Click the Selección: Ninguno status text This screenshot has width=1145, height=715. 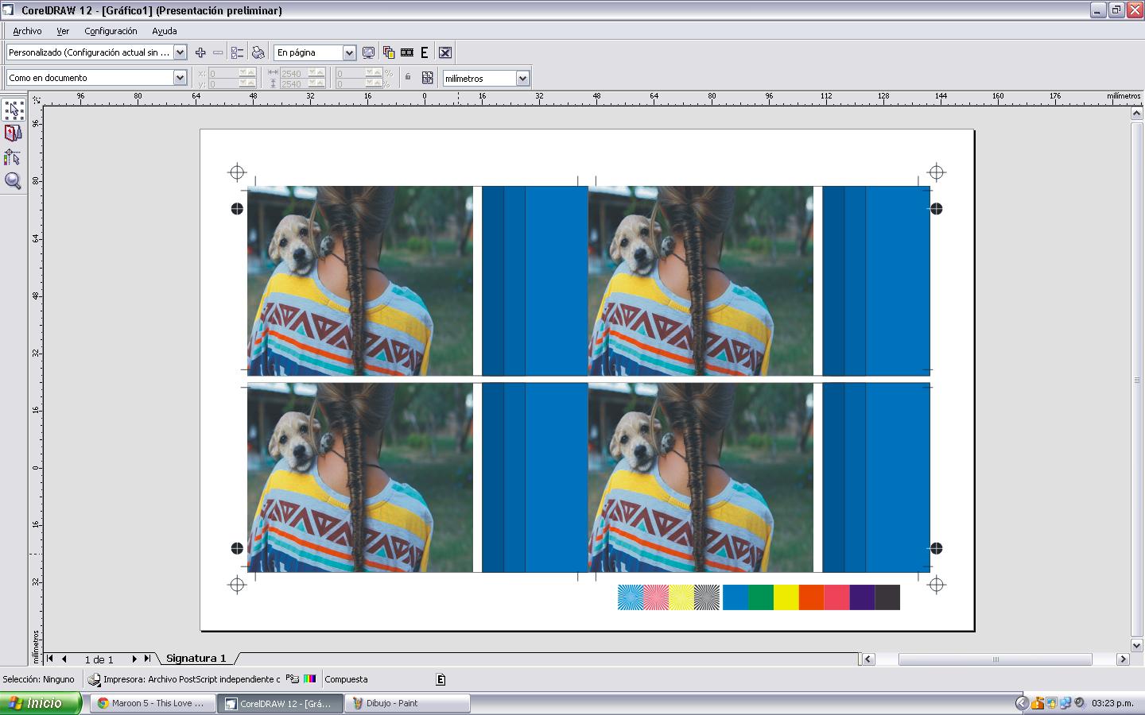point(38,679)
